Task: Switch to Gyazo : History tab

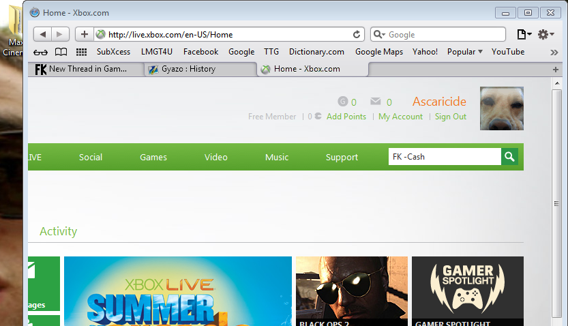Action: pyautogui.click(x=200, y=69)
